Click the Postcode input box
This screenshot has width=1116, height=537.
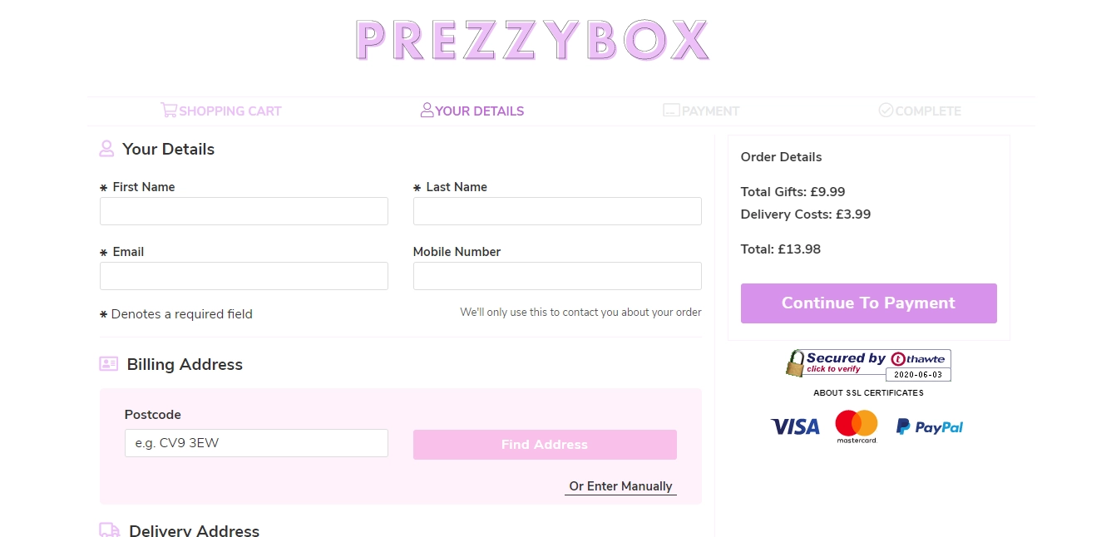(256, 443)
